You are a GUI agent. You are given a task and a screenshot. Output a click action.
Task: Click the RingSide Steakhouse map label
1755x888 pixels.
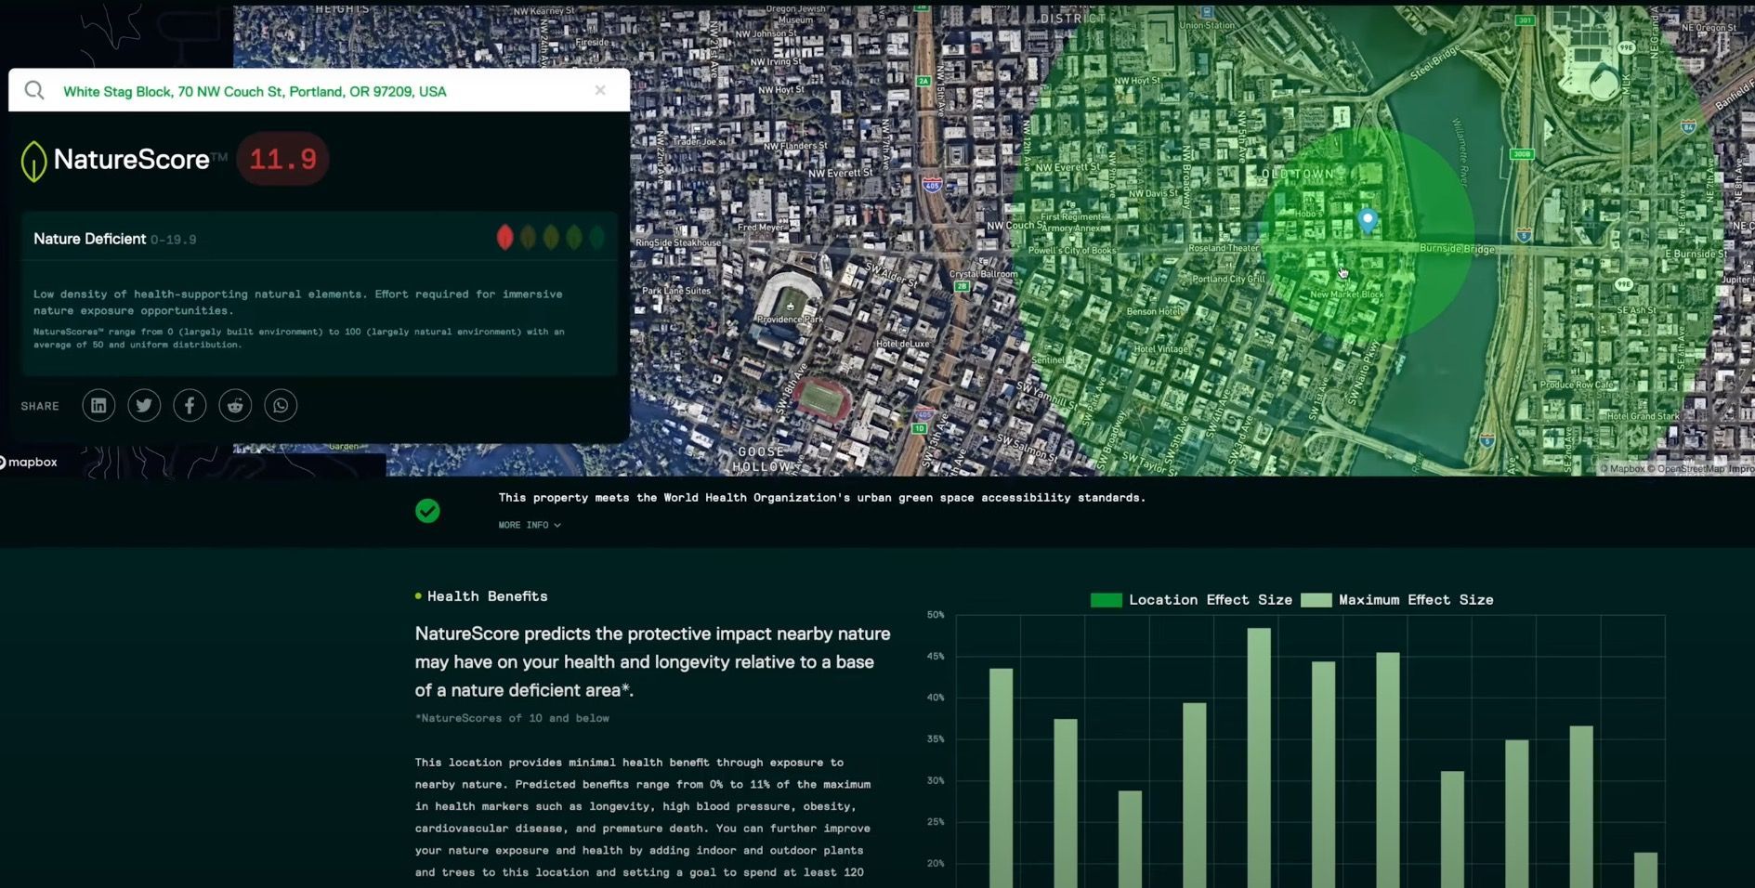coord(678,242)
